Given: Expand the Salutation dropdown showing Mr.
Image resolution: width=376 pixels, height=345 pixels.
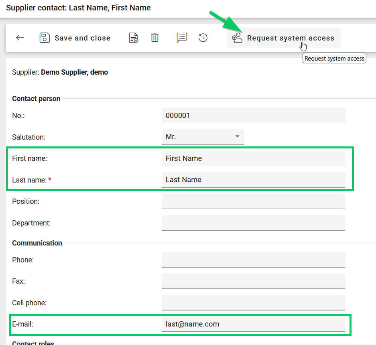Looking at the screenshot, I should tap(203, 137).
